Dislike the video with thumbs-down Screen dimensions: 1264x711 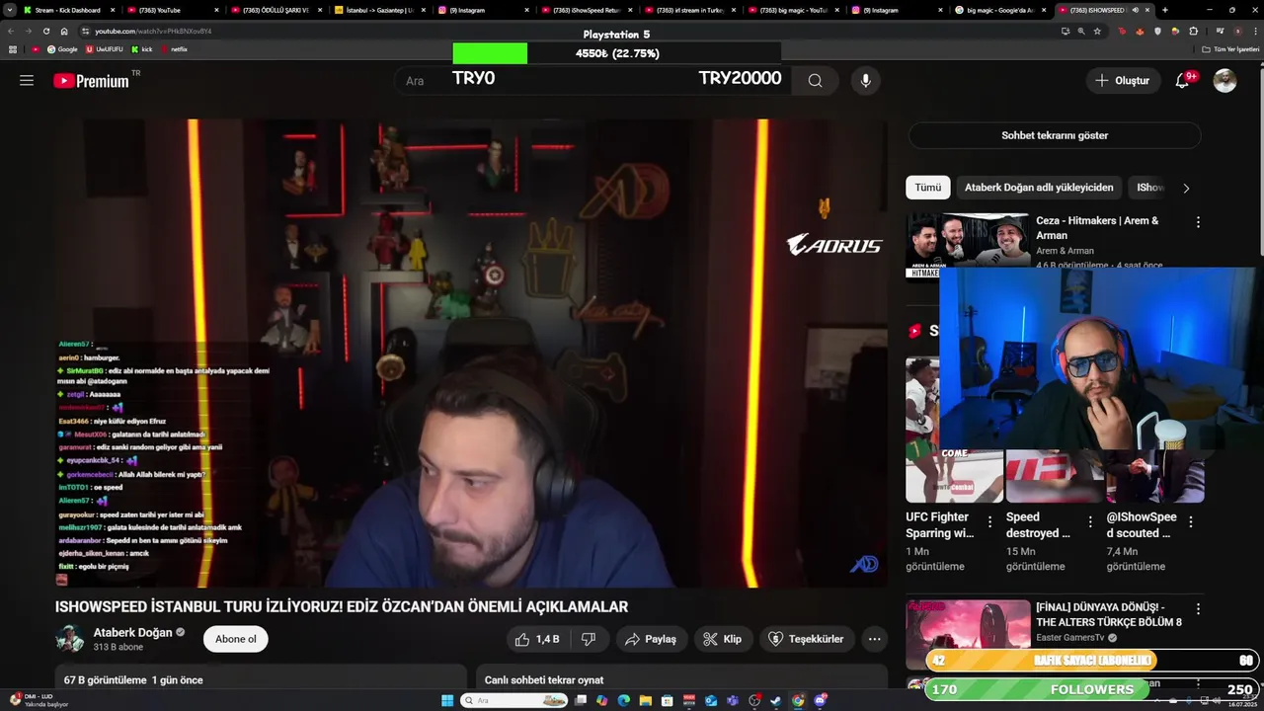click(x=589, y=639)
